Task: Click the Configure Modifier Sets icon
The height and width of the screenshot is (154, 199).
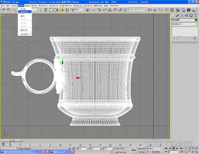Action: click(x=195, y=38)
